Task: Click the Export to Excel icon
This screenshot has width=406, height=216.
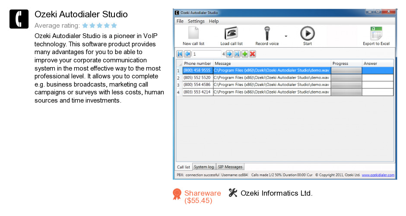Action: pyautogui.click(x=376, y=33)
